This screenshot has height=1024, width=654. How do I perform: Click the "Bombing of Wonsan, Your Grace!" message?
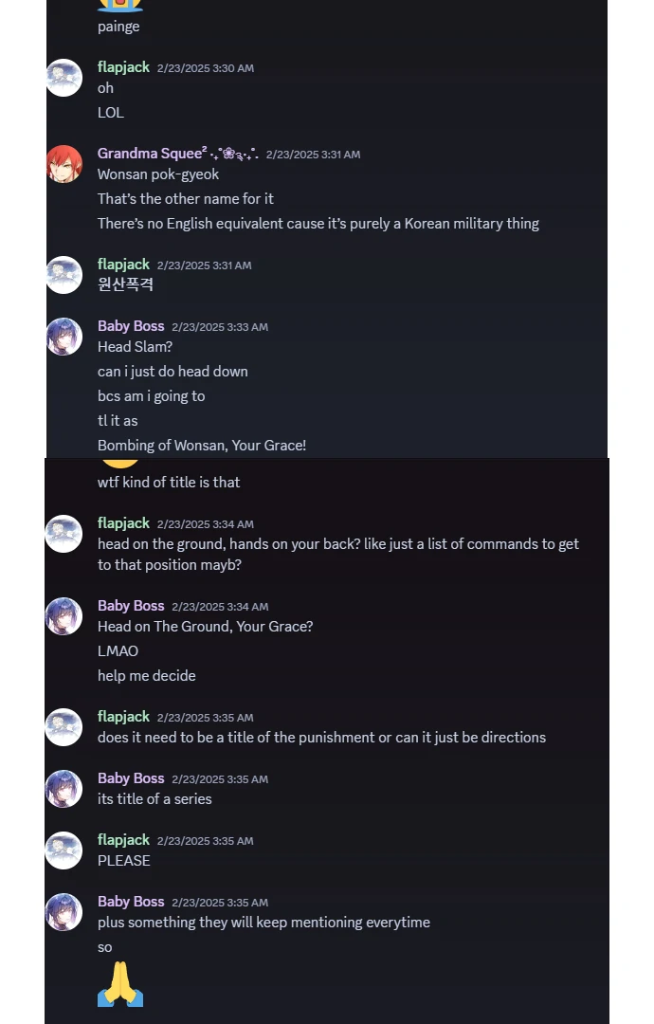point(202,446)
